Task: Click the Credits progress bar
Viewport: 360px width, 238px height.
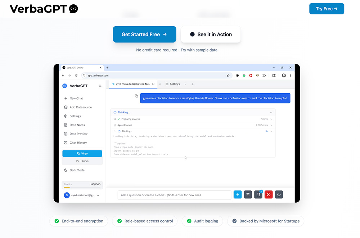Action: (82, 187)
